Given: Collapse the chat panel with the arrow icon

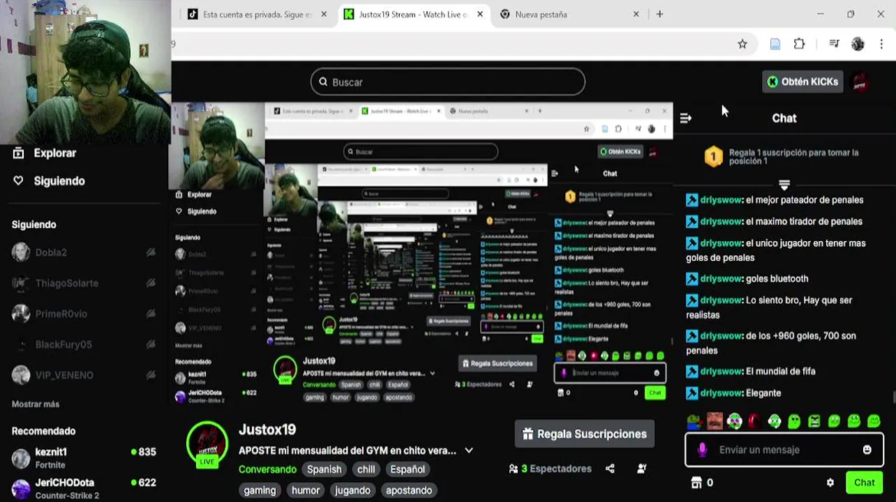Looking at the screenshot, I should pos(685,119).
